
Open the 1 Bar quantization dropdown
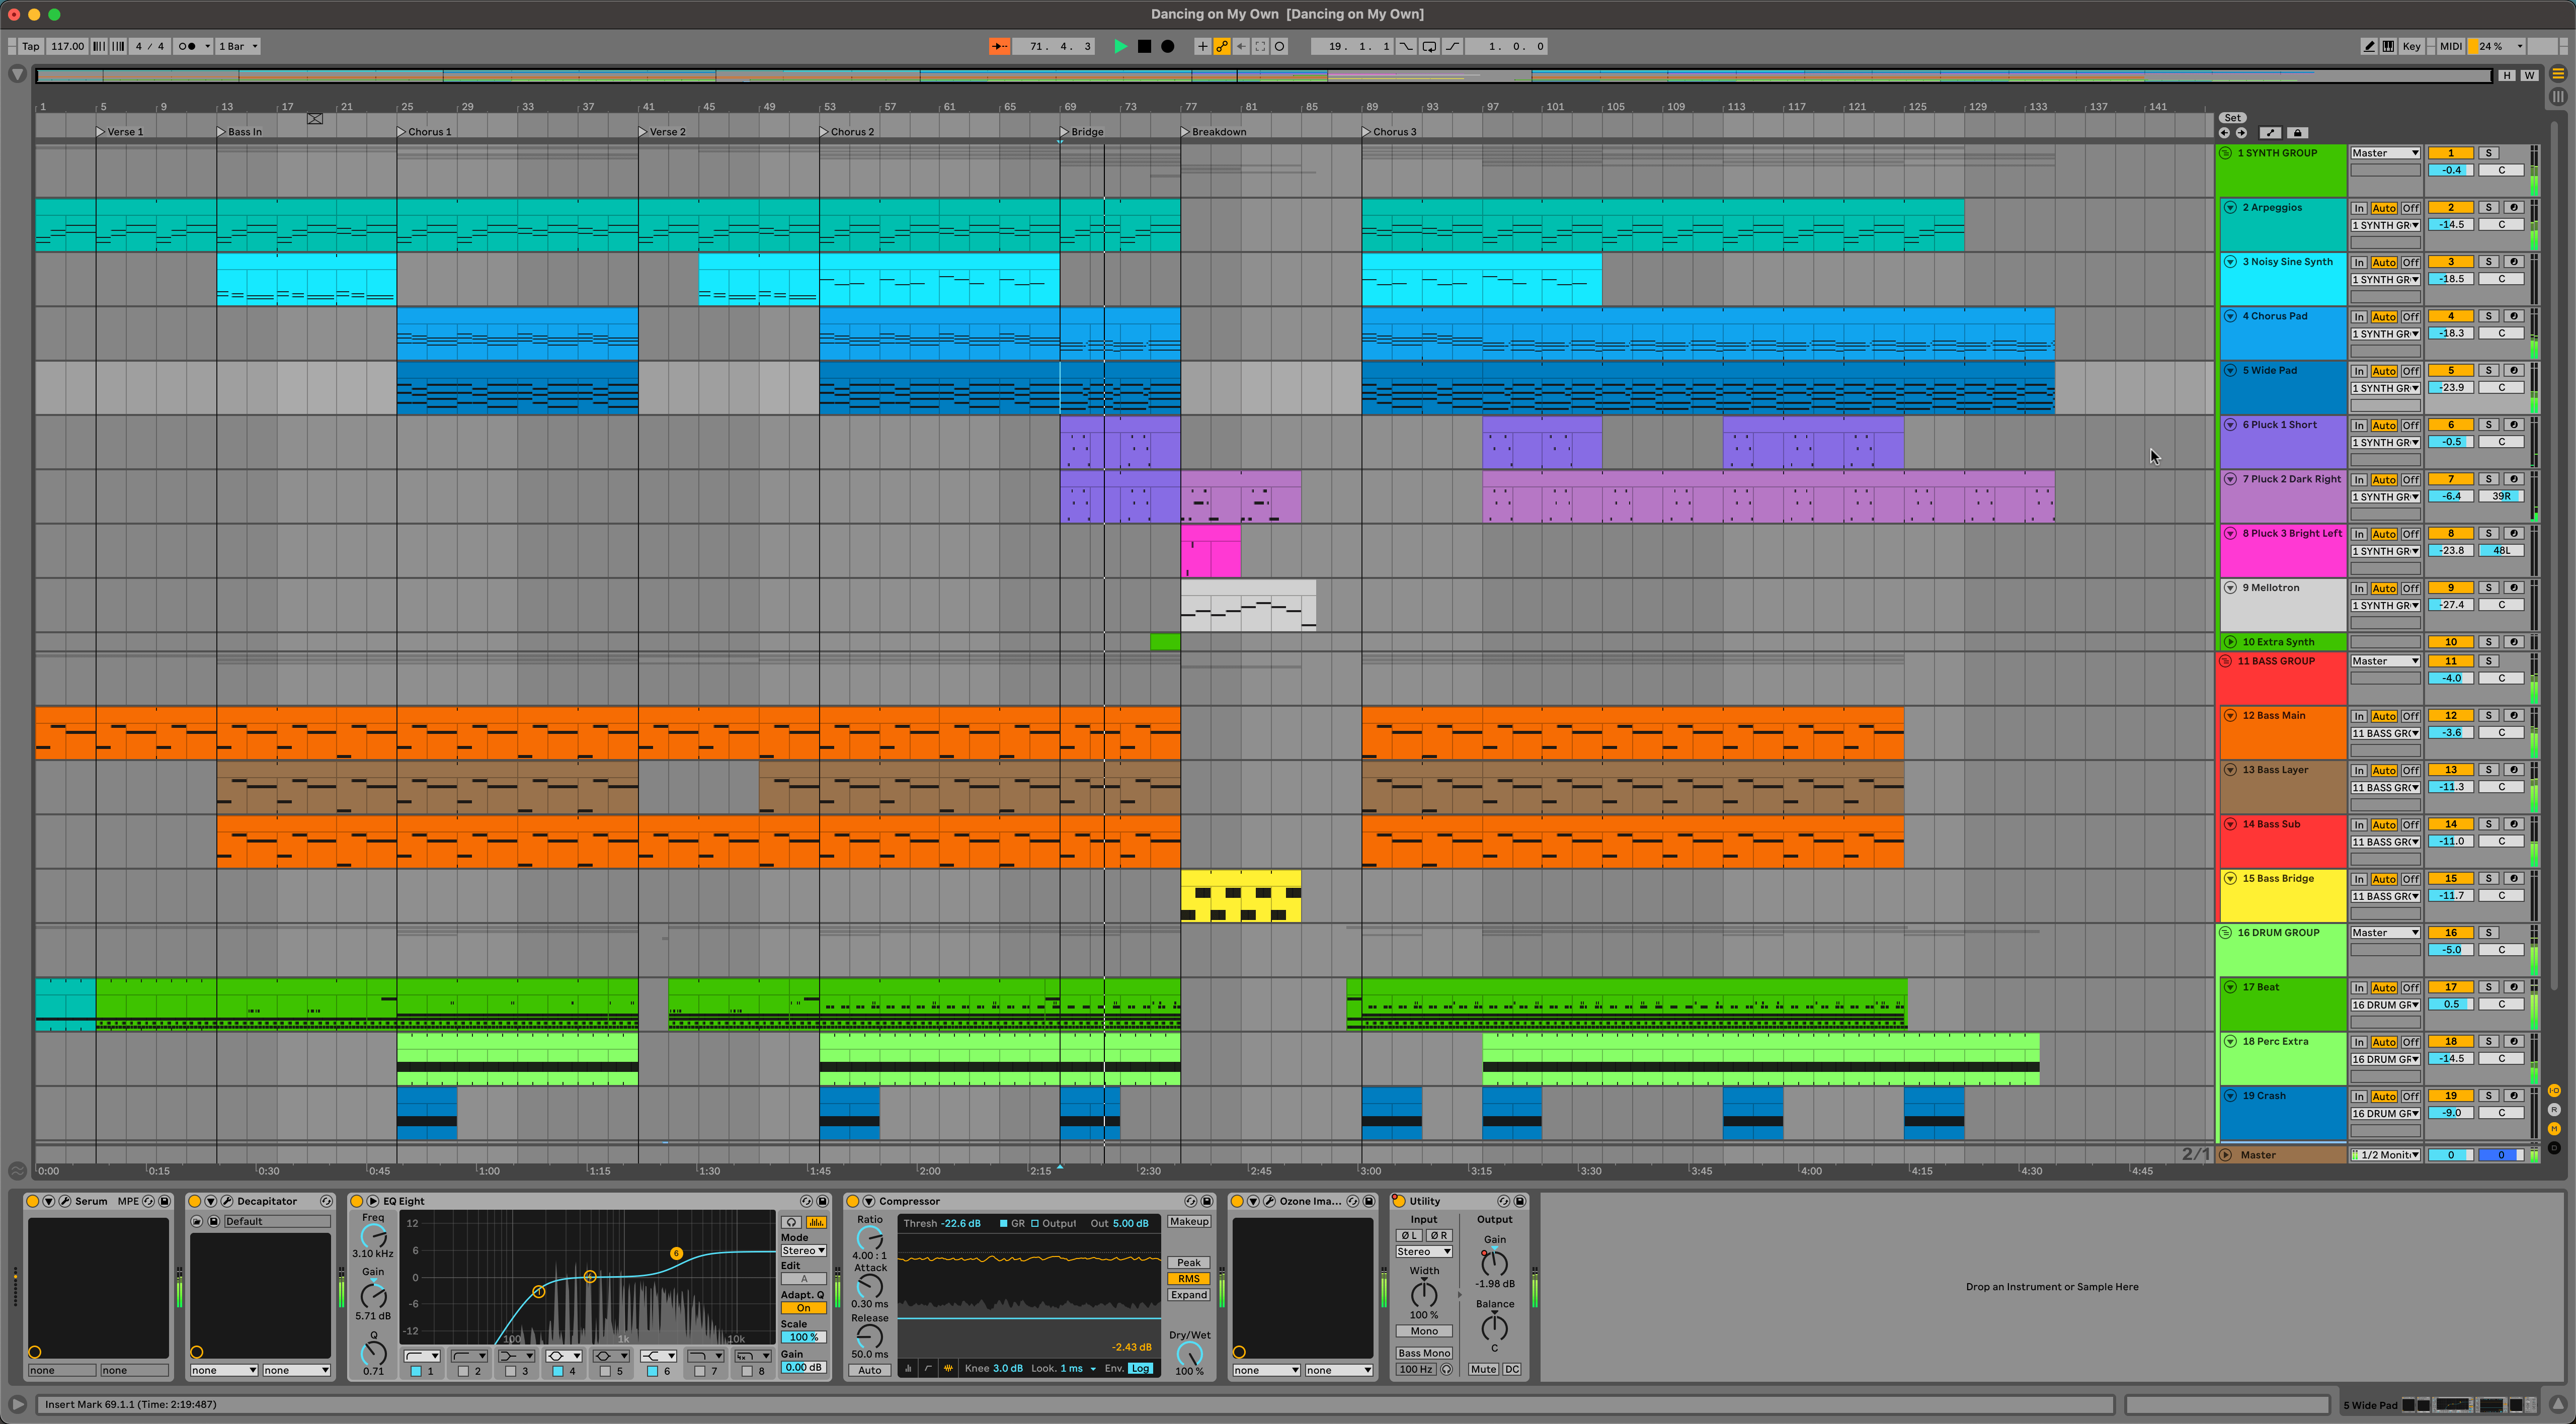click(x=238, y=46)
